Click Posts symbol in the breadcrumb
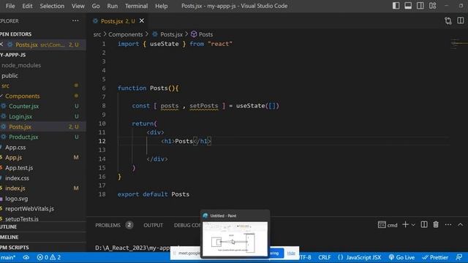Viewport: 468px width, 263px height. [x=205, y=34]
